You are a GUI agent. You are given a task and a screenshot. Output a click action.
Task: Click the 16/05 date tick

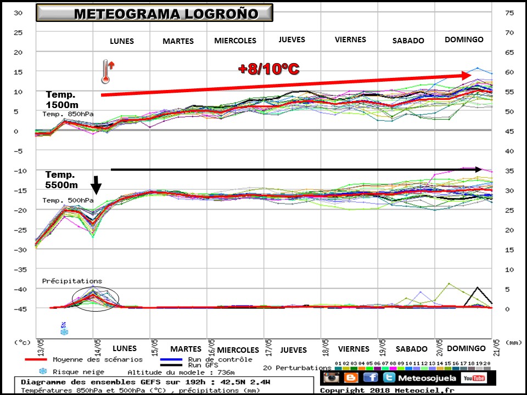point(211,348)
